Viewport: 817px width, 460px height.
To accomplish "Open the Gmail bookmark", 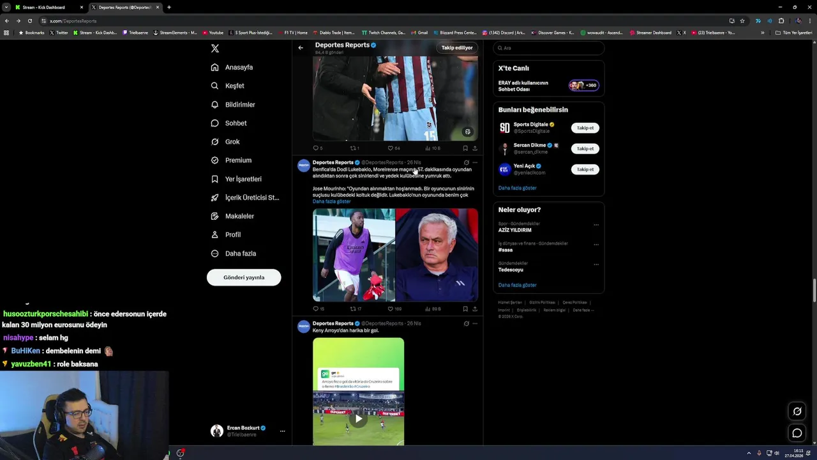I will click(x=419, y=33).
